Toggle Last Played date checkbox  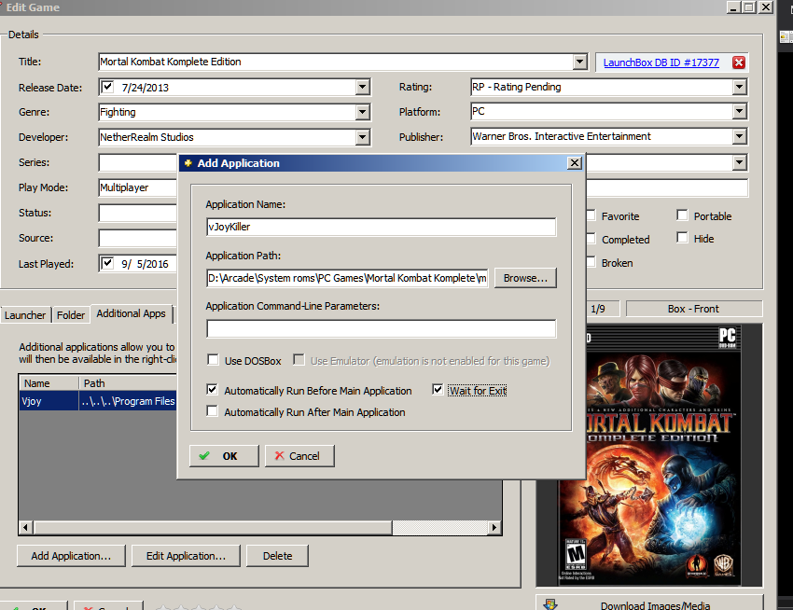(107, 264)
